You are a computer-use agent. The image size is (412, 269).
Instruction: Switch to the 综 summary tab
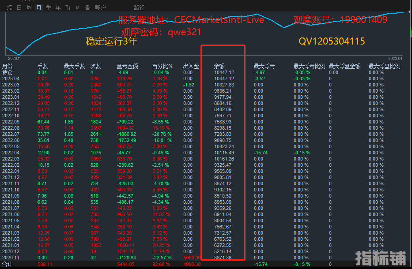(9, 7)
